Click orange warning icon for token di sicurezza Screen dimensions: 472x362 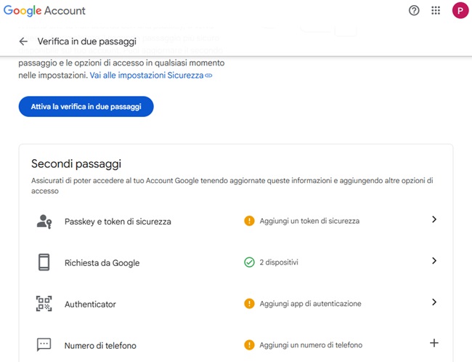tap(249, 221)
